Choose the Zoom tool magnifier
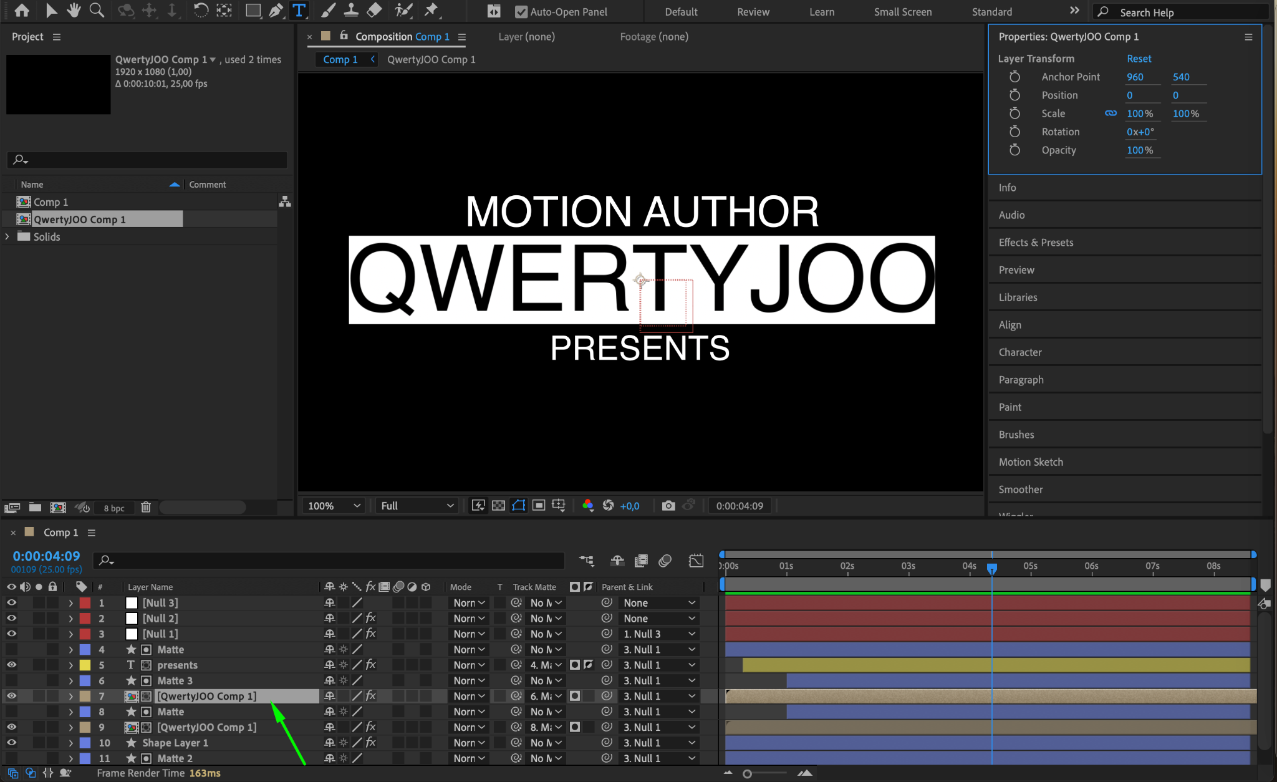1277x782 pixels. click(97, 11)
